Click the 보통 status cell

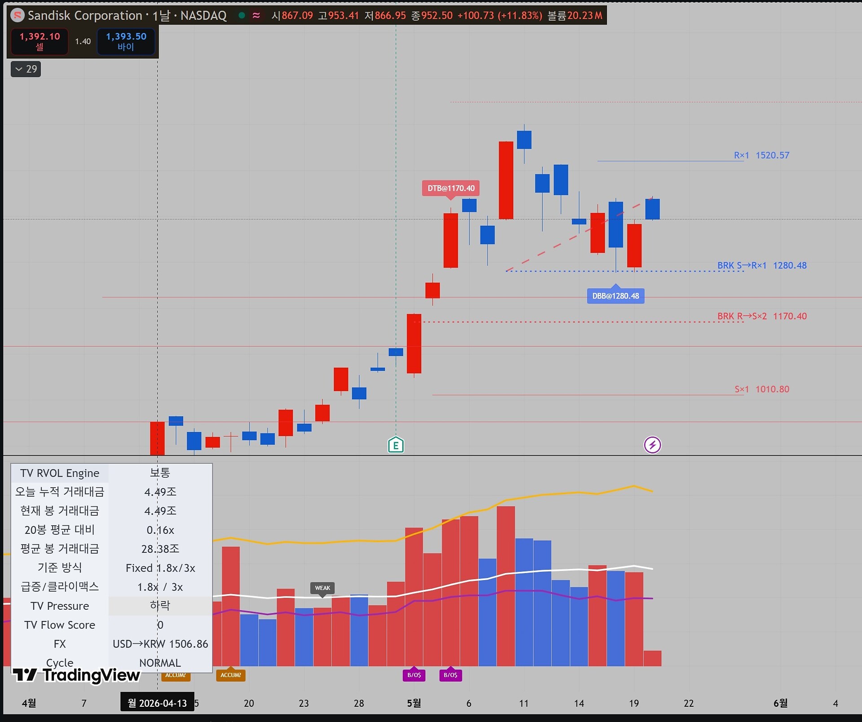click(x=160, y=473)
